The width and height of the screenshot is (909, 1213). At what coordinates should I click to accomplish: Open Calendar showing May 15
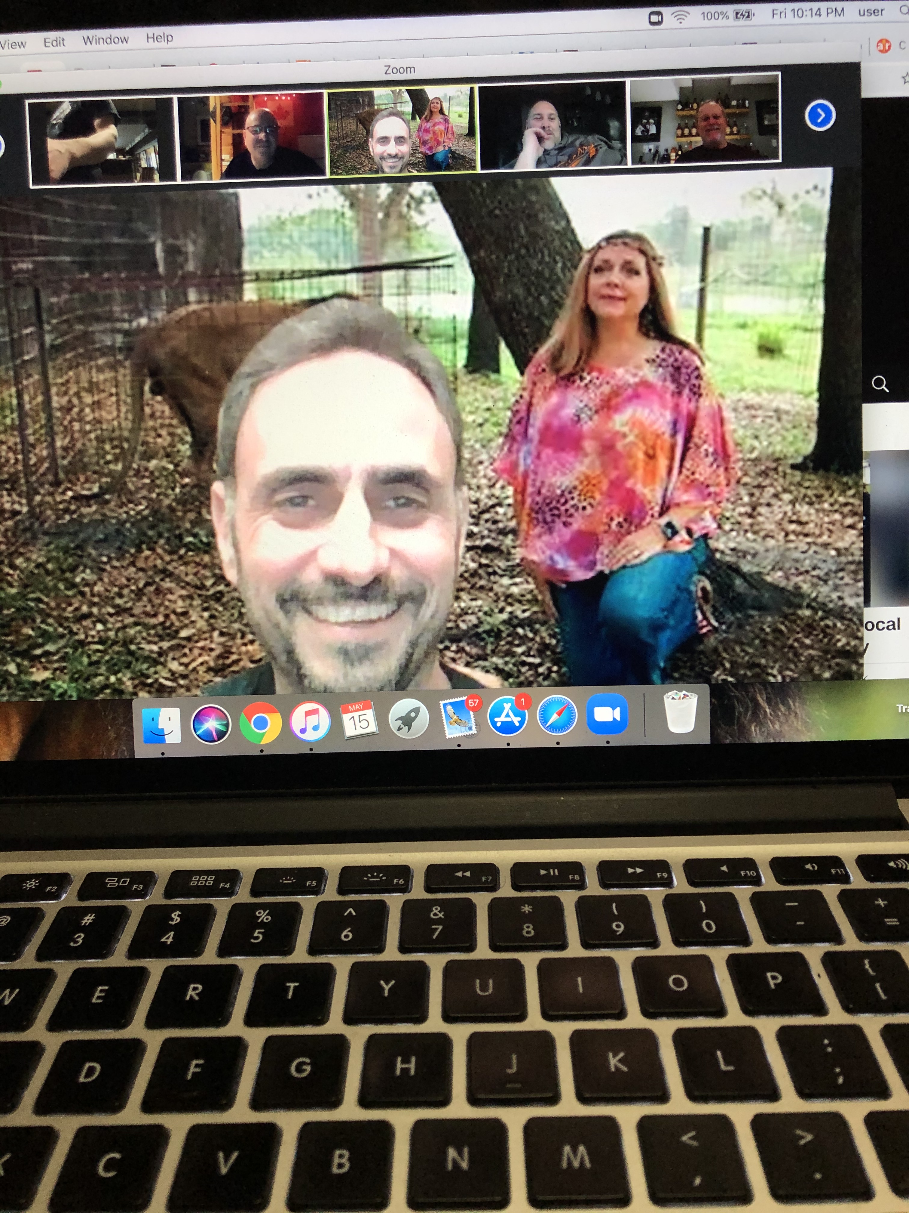[x=359, y=720]
